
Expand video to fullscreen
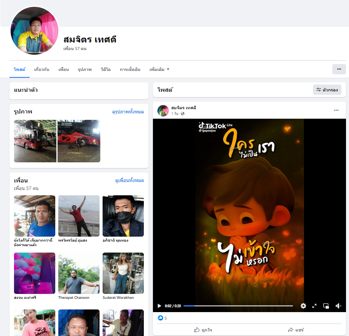click(x=314, y=306)
